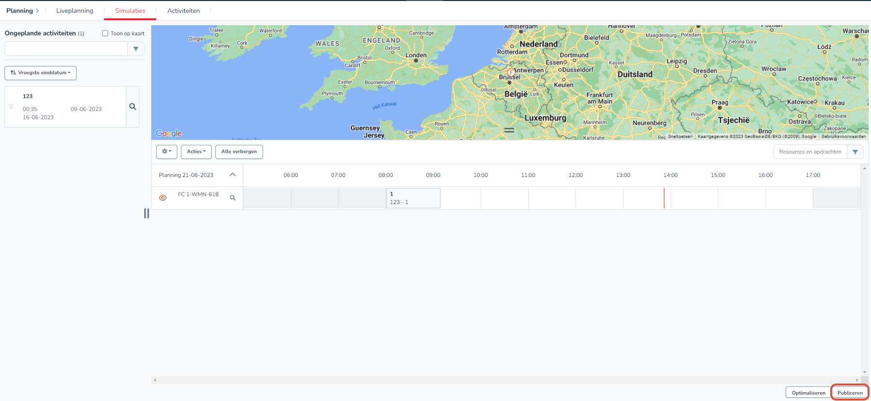Open the gear settings dropdown

[x=167, y=151]
